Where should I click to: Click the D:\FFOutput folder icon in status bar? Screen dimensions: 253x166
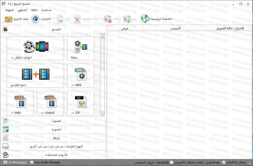5,162
